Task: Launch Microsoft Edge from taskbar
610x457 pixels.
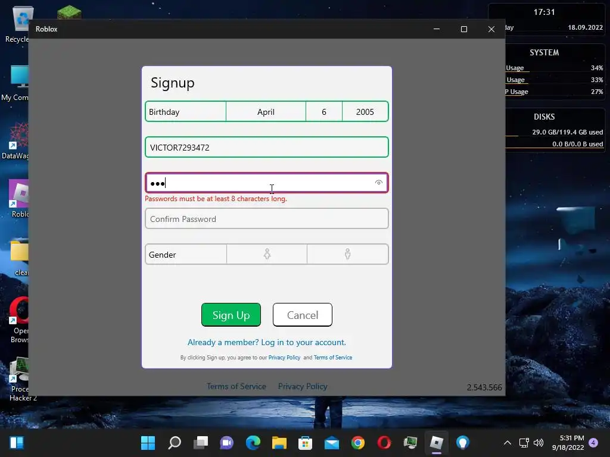Action: click(x=253, y=443)
